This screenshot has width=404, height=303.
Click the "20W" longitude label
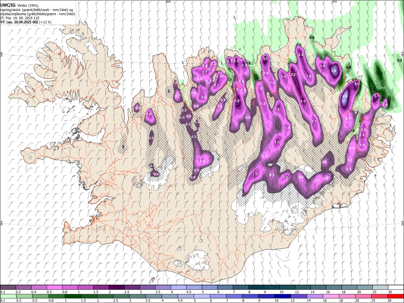[x=168, y=2]
